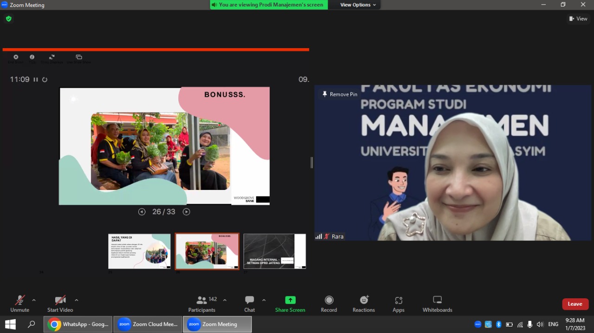Expand audio options arrow next to Unmute
Viewport: 594px width, 333px height.
pyautogui.click(x=34, y=300)
